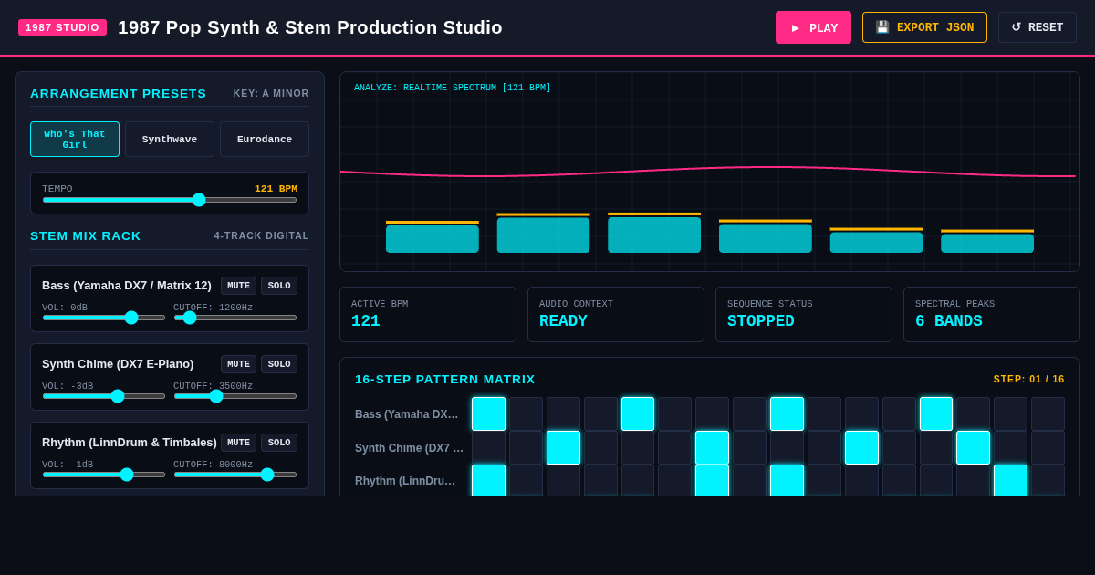
Task: Click the Active BPM value 121
Action: 366,321
